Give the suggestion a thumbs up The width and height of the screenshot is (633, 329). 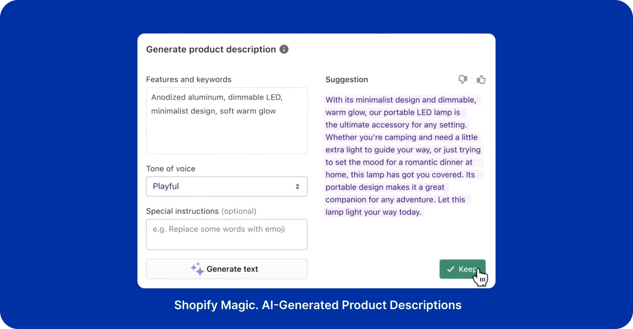481,79
